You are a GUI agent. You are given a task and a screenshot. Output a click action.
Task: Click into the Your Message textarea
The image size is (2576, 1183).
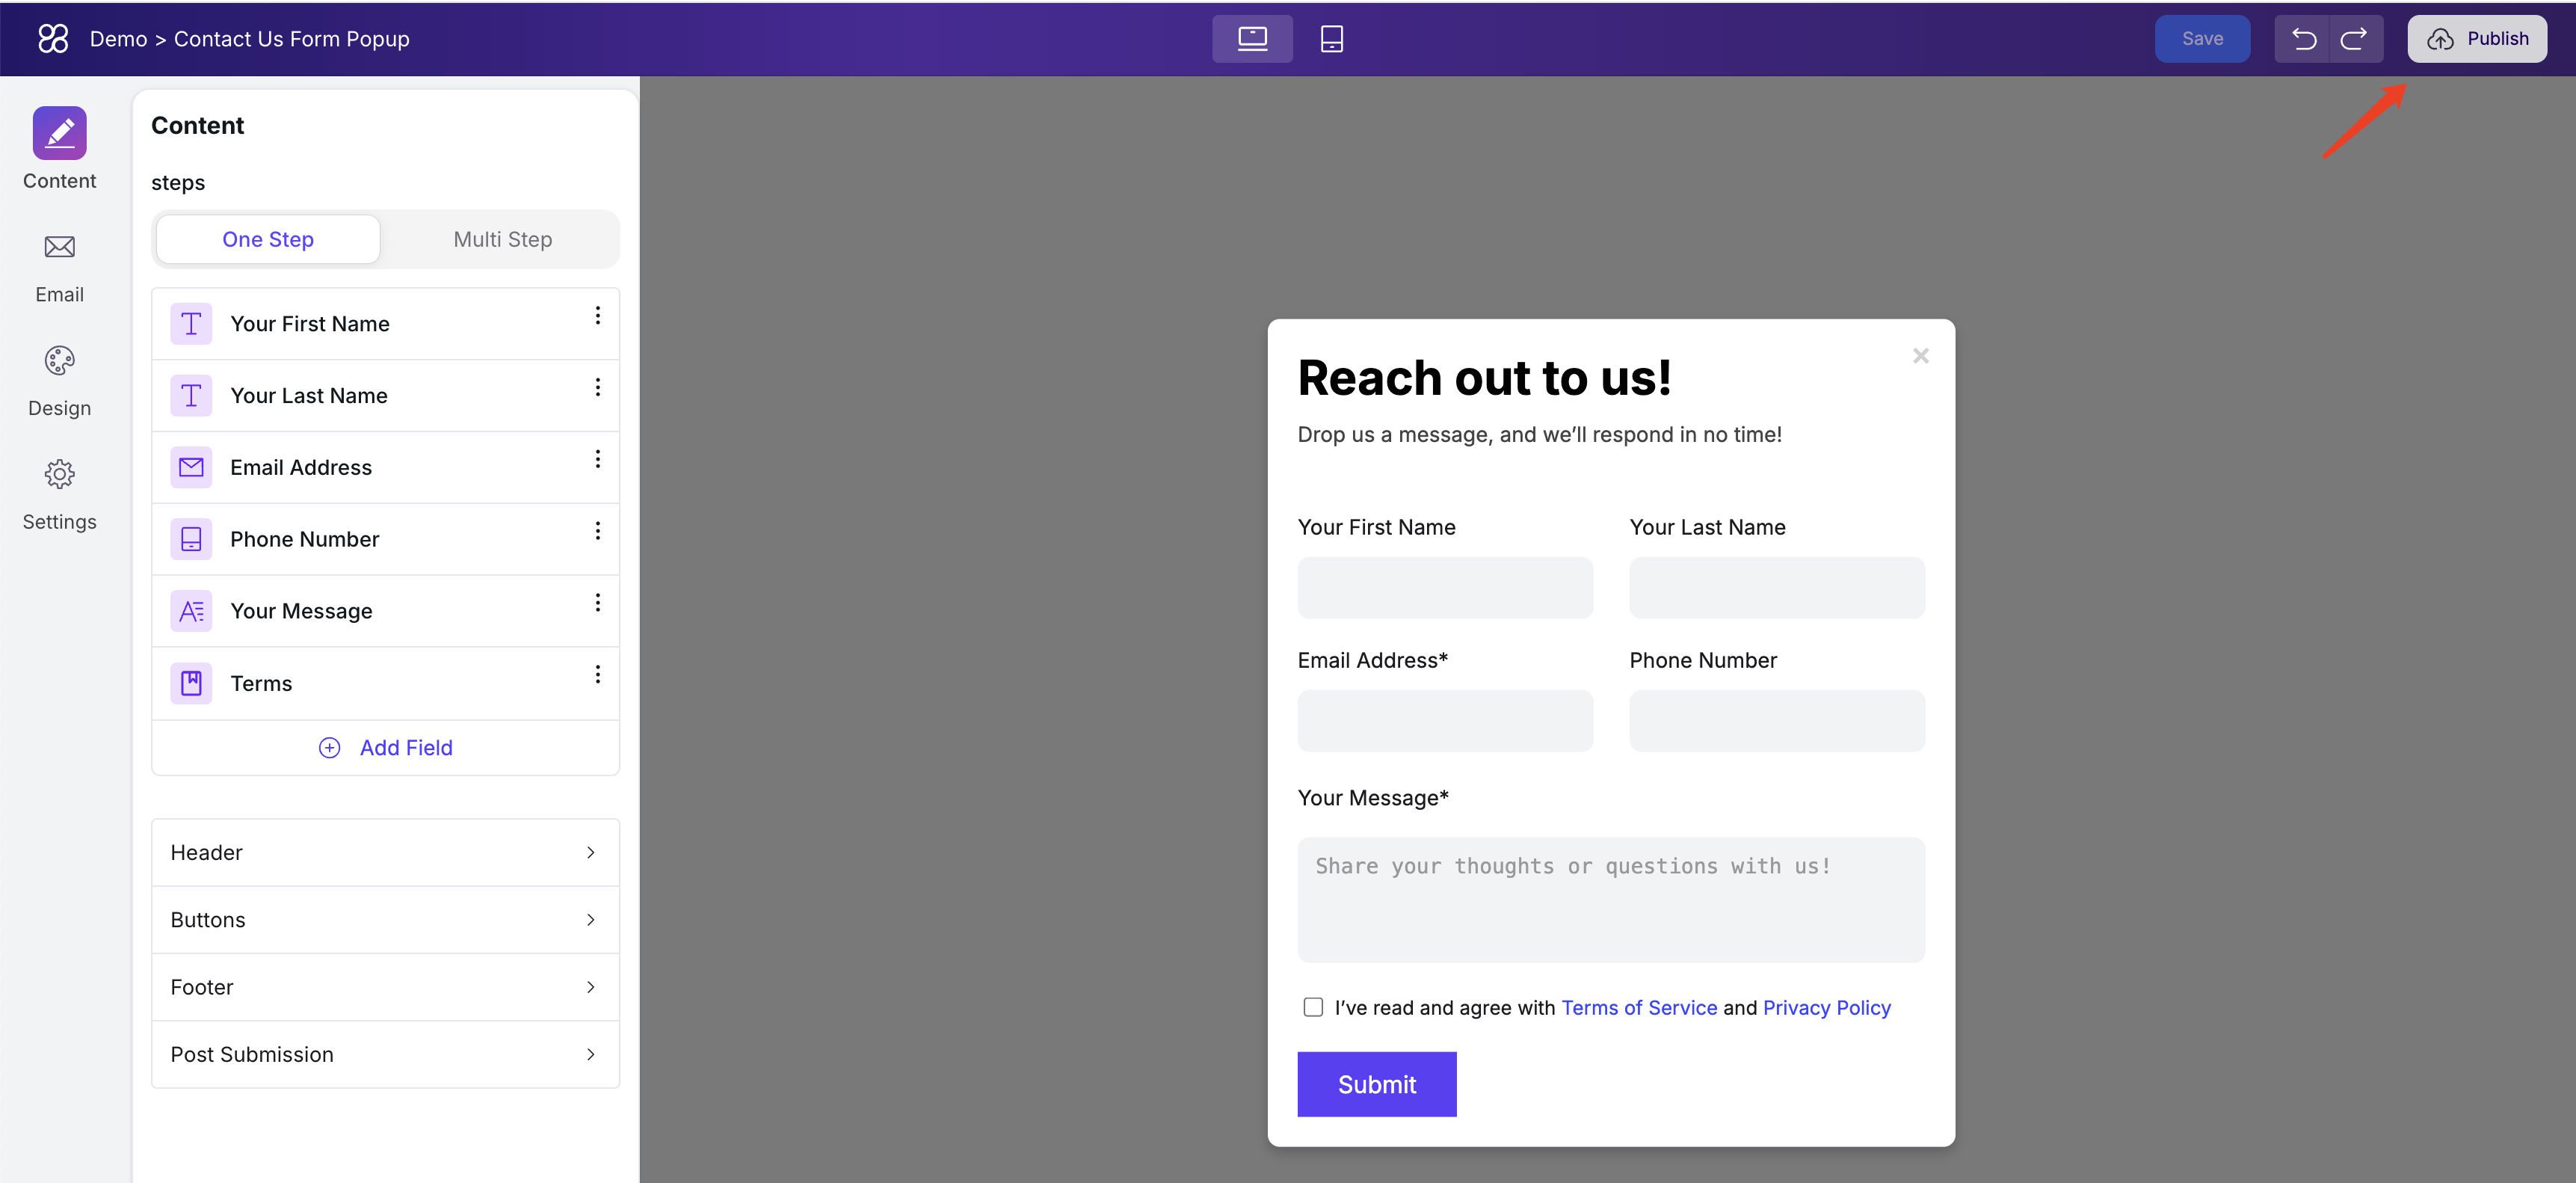tap(1611, 900)
